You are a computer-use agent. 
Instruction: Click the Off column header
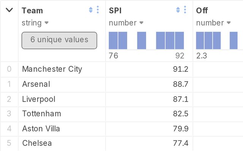(x=202, y=11)
